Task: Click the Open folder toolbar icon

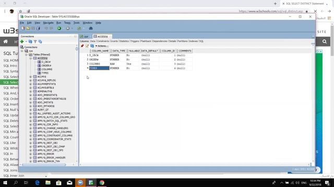Action: tap(28, 28)
